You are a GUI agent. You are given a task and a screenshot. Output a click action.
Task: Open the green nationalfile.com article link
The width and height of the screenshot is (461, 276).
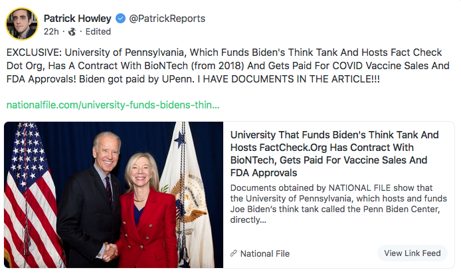point(113,105)
